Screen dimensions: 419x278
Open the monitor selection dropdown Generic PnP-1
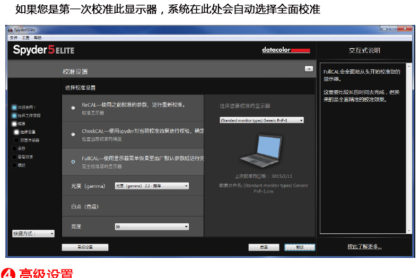point(261,120)
